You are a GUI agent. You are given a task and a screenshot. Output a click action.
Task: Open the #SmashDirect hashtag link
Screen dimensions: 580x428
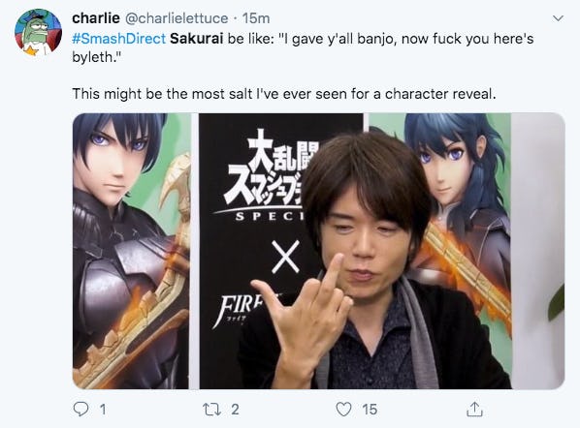tap(118, 39)
